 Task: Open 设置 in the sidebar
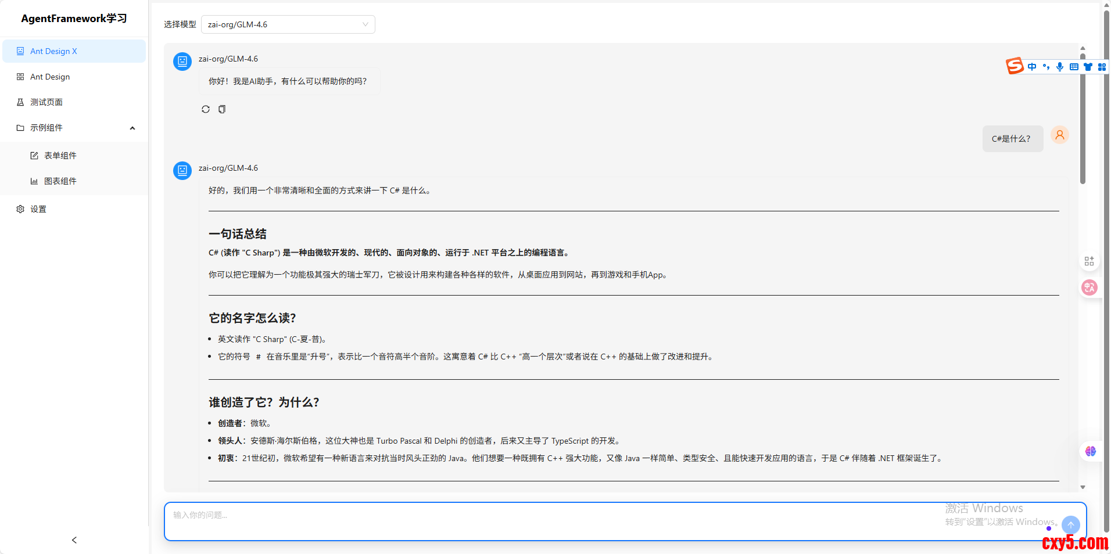point(74,209)
